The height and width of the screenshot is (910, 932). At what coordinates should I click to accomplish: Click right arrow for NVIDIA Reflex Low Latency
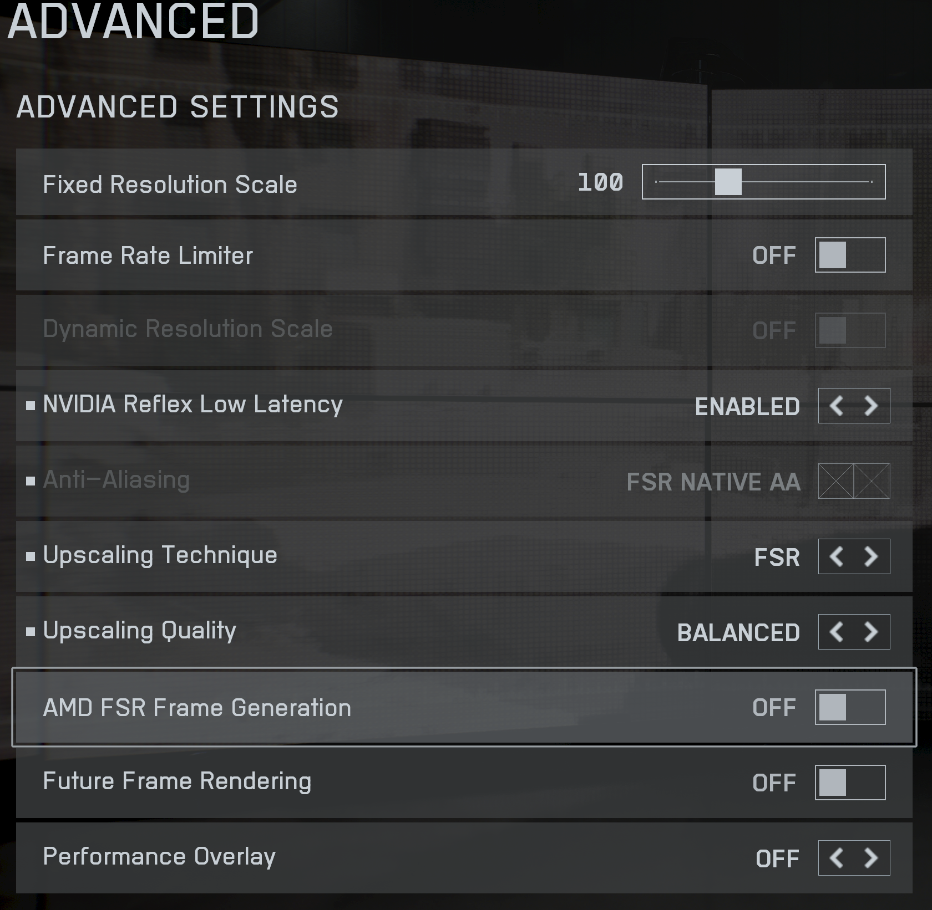tap(872, 406)
